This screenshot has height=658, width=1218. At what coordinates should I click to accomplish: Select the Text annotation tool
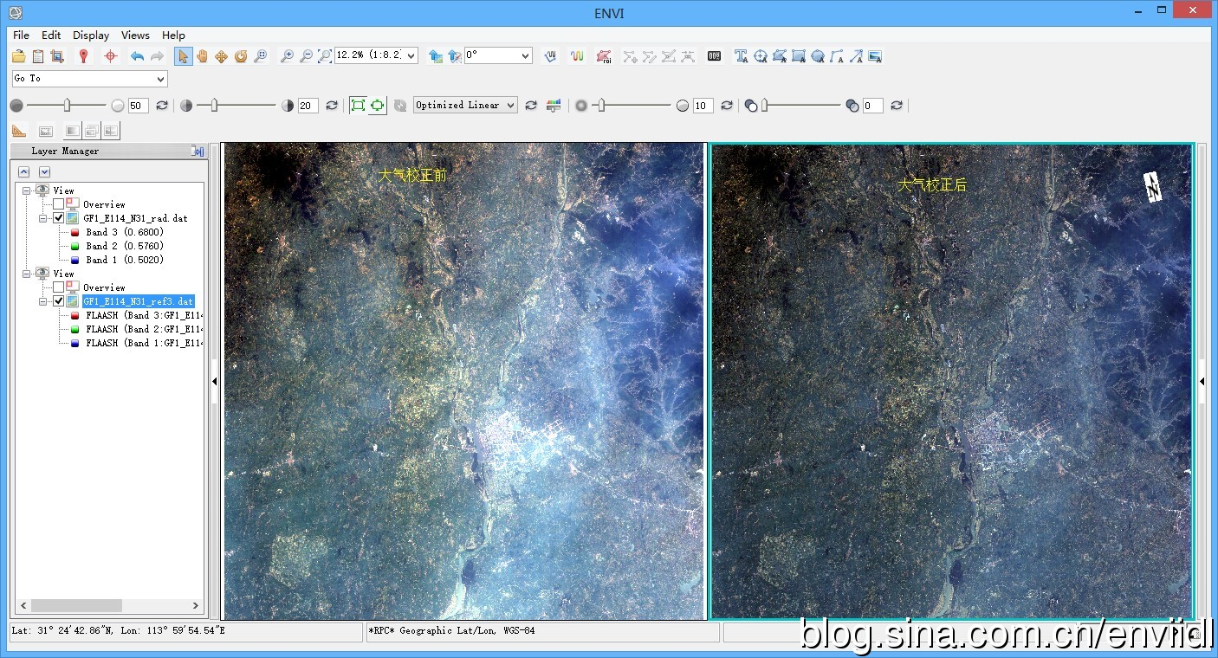[x=741, y=56]
